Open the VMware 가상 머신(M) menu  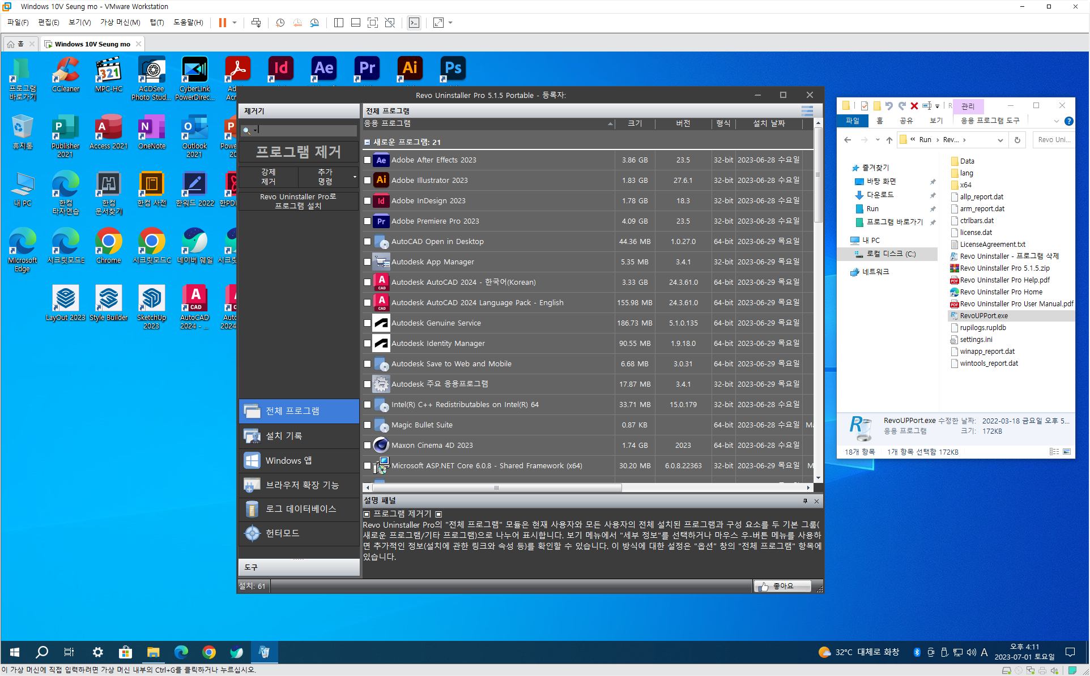120,23
